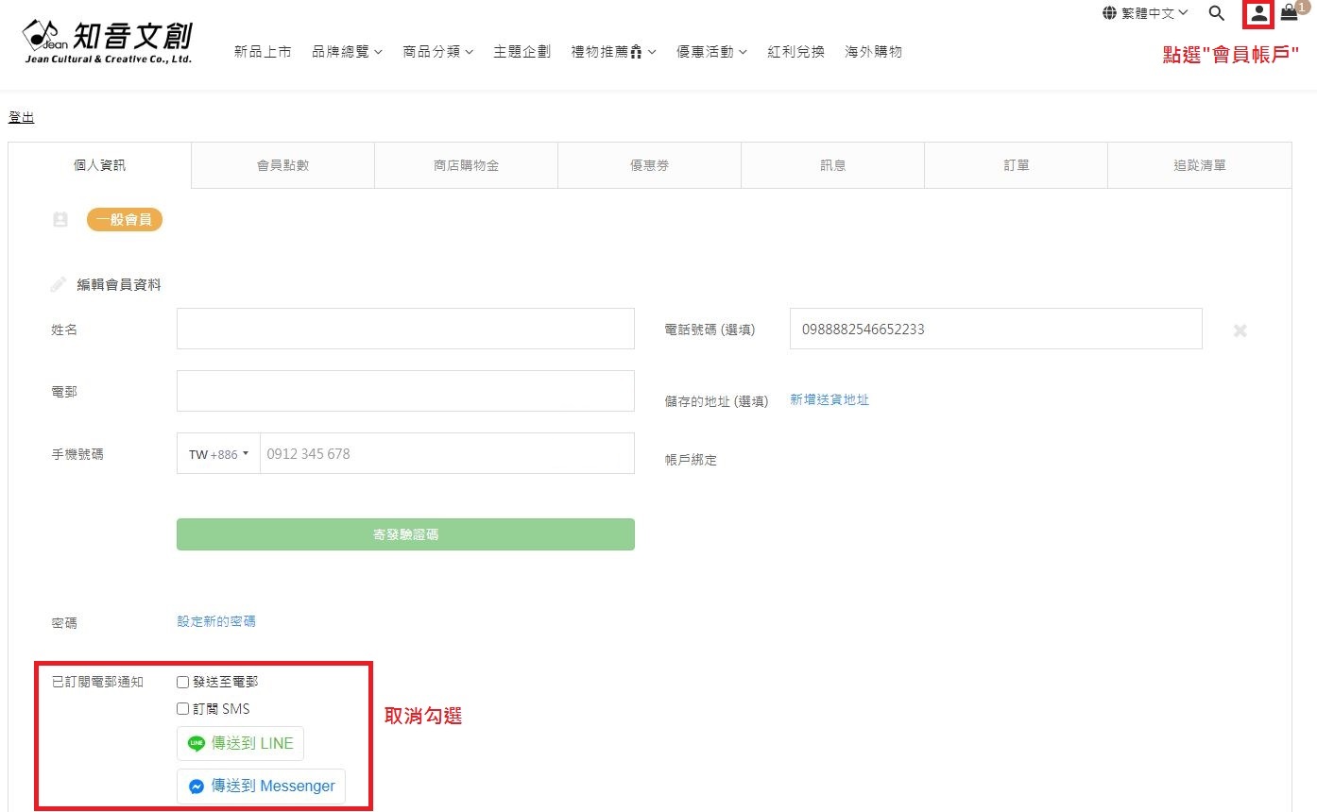Expand the 品牌總覽 dropdown menu
Viewport: 1317px width, 812px height.
[347, 52]
